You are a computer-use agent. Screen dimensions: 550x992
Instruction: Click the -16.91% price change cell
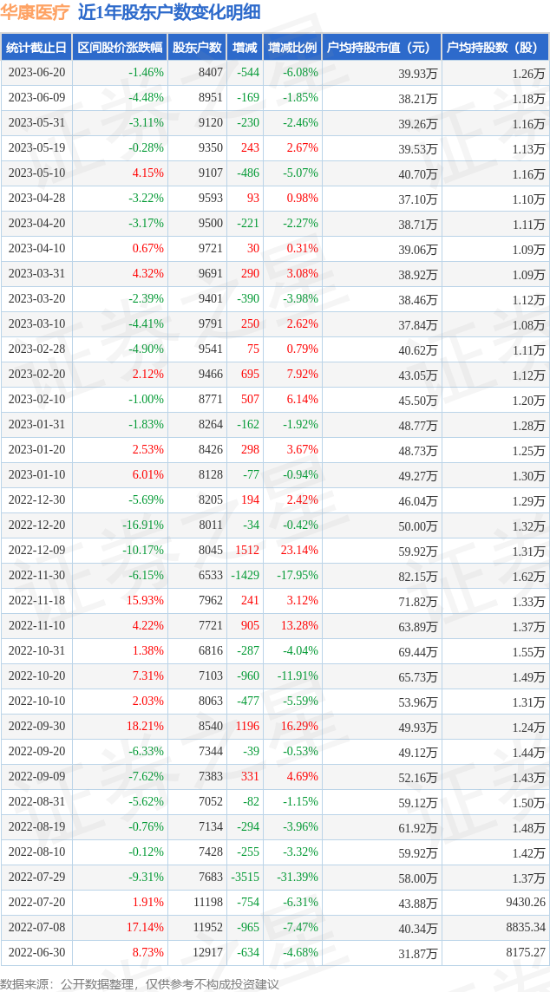click(143, 525)
